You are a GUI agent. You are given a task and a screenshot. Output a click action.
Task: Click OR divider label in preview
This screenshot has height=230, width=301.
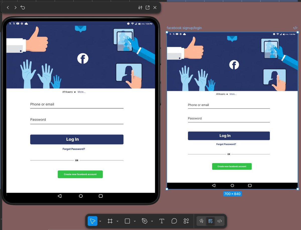point(77,161)
